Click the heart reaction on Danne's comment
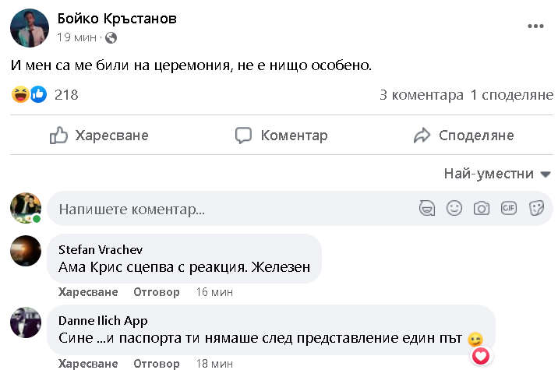 (482, 355)
